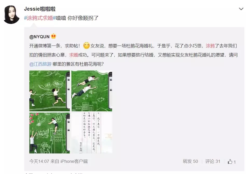Like the post with thumbs-up icon
Image resolution: width=246 pixels, height=174 pixels.
coord(230,162)
